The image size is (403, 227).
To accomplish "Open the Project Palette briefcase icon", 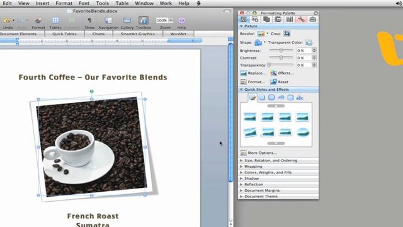I will point(312,20).
